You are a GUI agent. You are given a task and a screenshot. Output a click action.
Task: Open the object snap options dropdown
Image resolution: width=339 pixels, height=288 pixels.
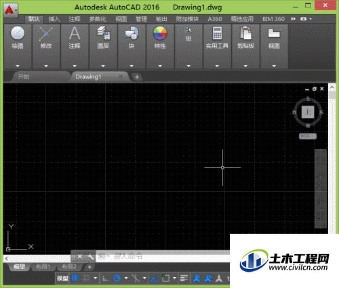pyautogui.click(x=174, y=278)
